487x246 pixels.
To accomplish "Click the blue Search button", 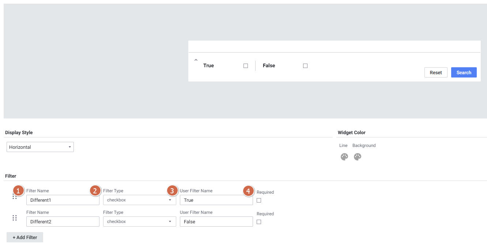I will click(x=464, y=72).
